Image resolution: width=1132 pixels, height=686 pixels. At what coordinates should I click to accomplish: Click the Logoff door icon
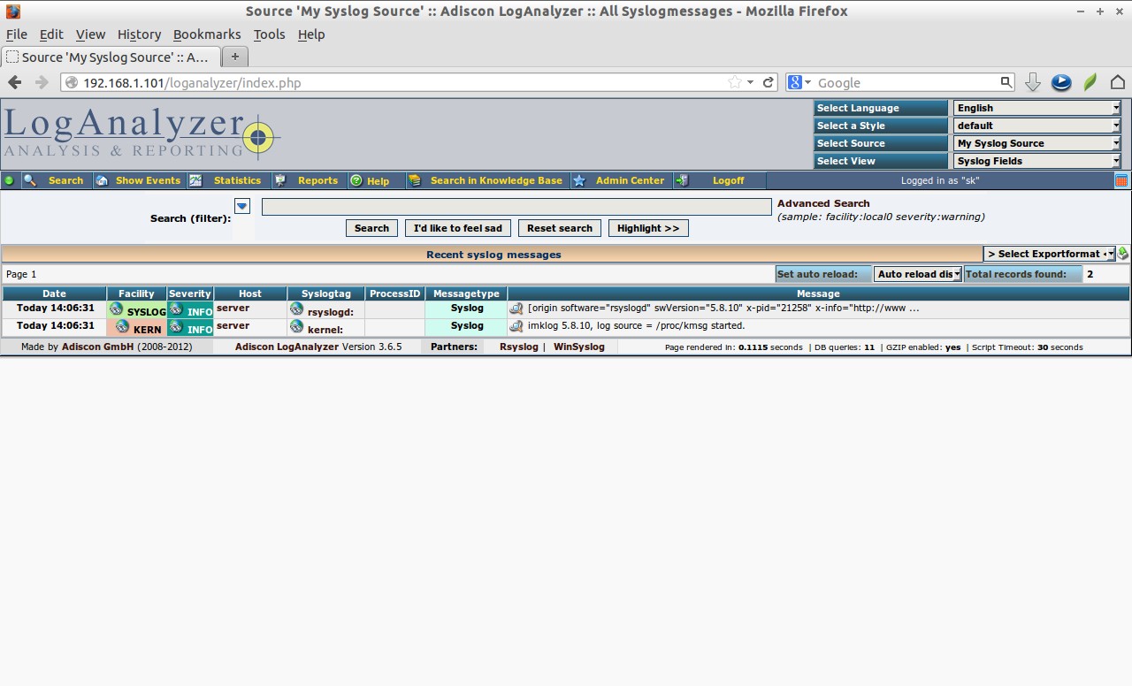682,180
